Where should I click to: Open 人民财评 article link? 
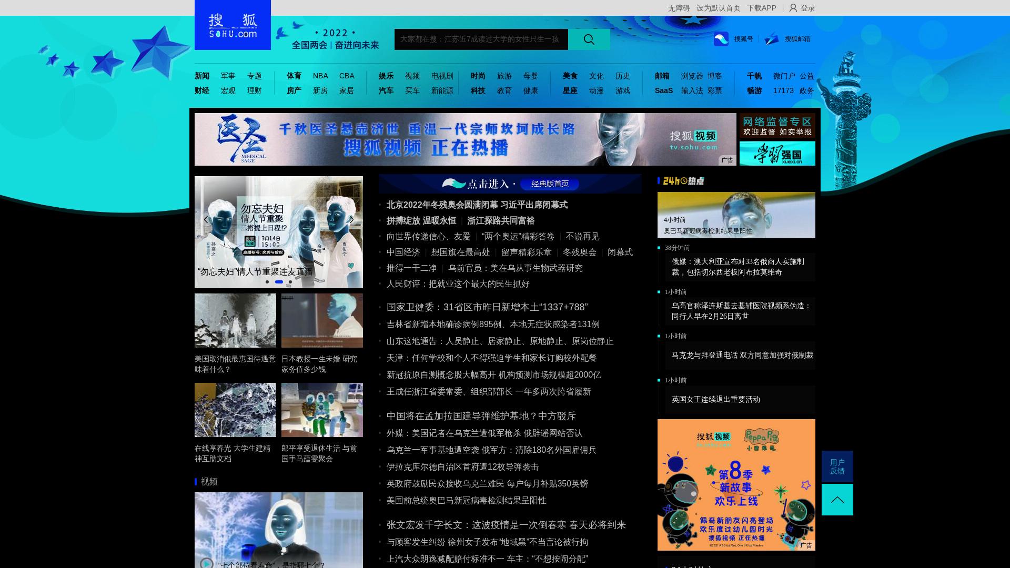[458, 283]
